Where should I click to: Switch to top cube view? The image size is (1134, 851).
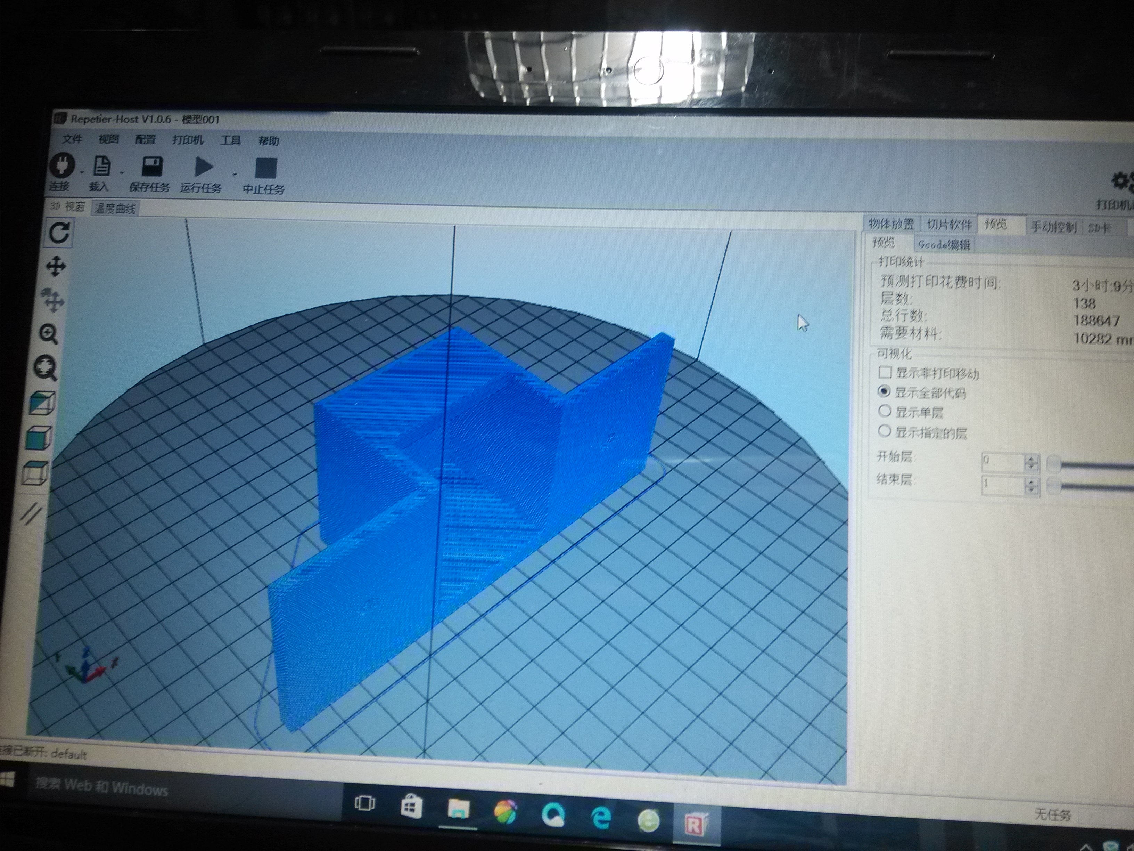(35, 472)
